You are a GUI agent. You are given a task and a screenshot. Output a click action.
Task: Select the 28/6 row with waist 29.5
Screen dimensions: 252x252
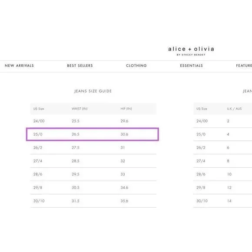(x=93, y=174)
